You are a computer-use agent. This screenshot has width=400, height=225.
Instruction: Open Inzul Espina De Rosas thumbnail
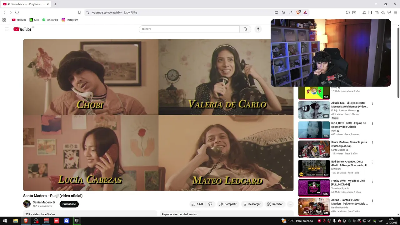tap(314, 130)
